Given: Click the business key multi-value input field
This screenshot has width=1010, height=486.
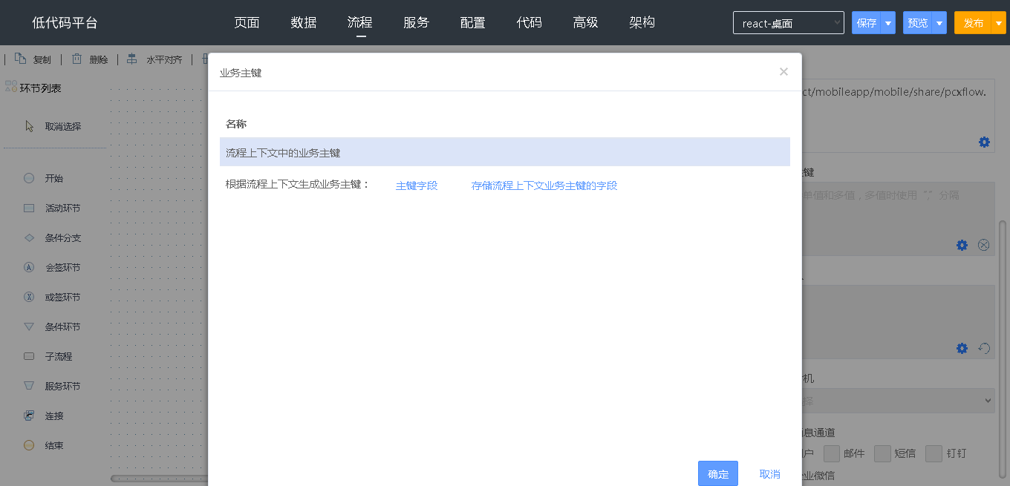Looking at the screenshot, I should (x=898, y=219).
